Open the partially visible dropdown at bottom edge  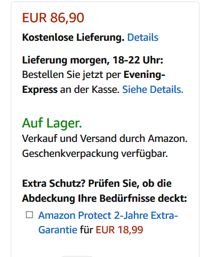(x=77, y=256)
